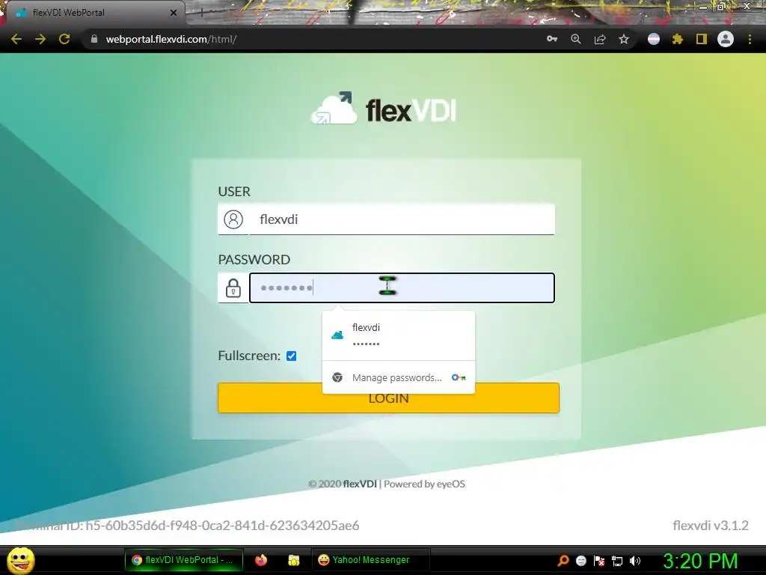Share this page via the share icon

click(x=600, y=39)
